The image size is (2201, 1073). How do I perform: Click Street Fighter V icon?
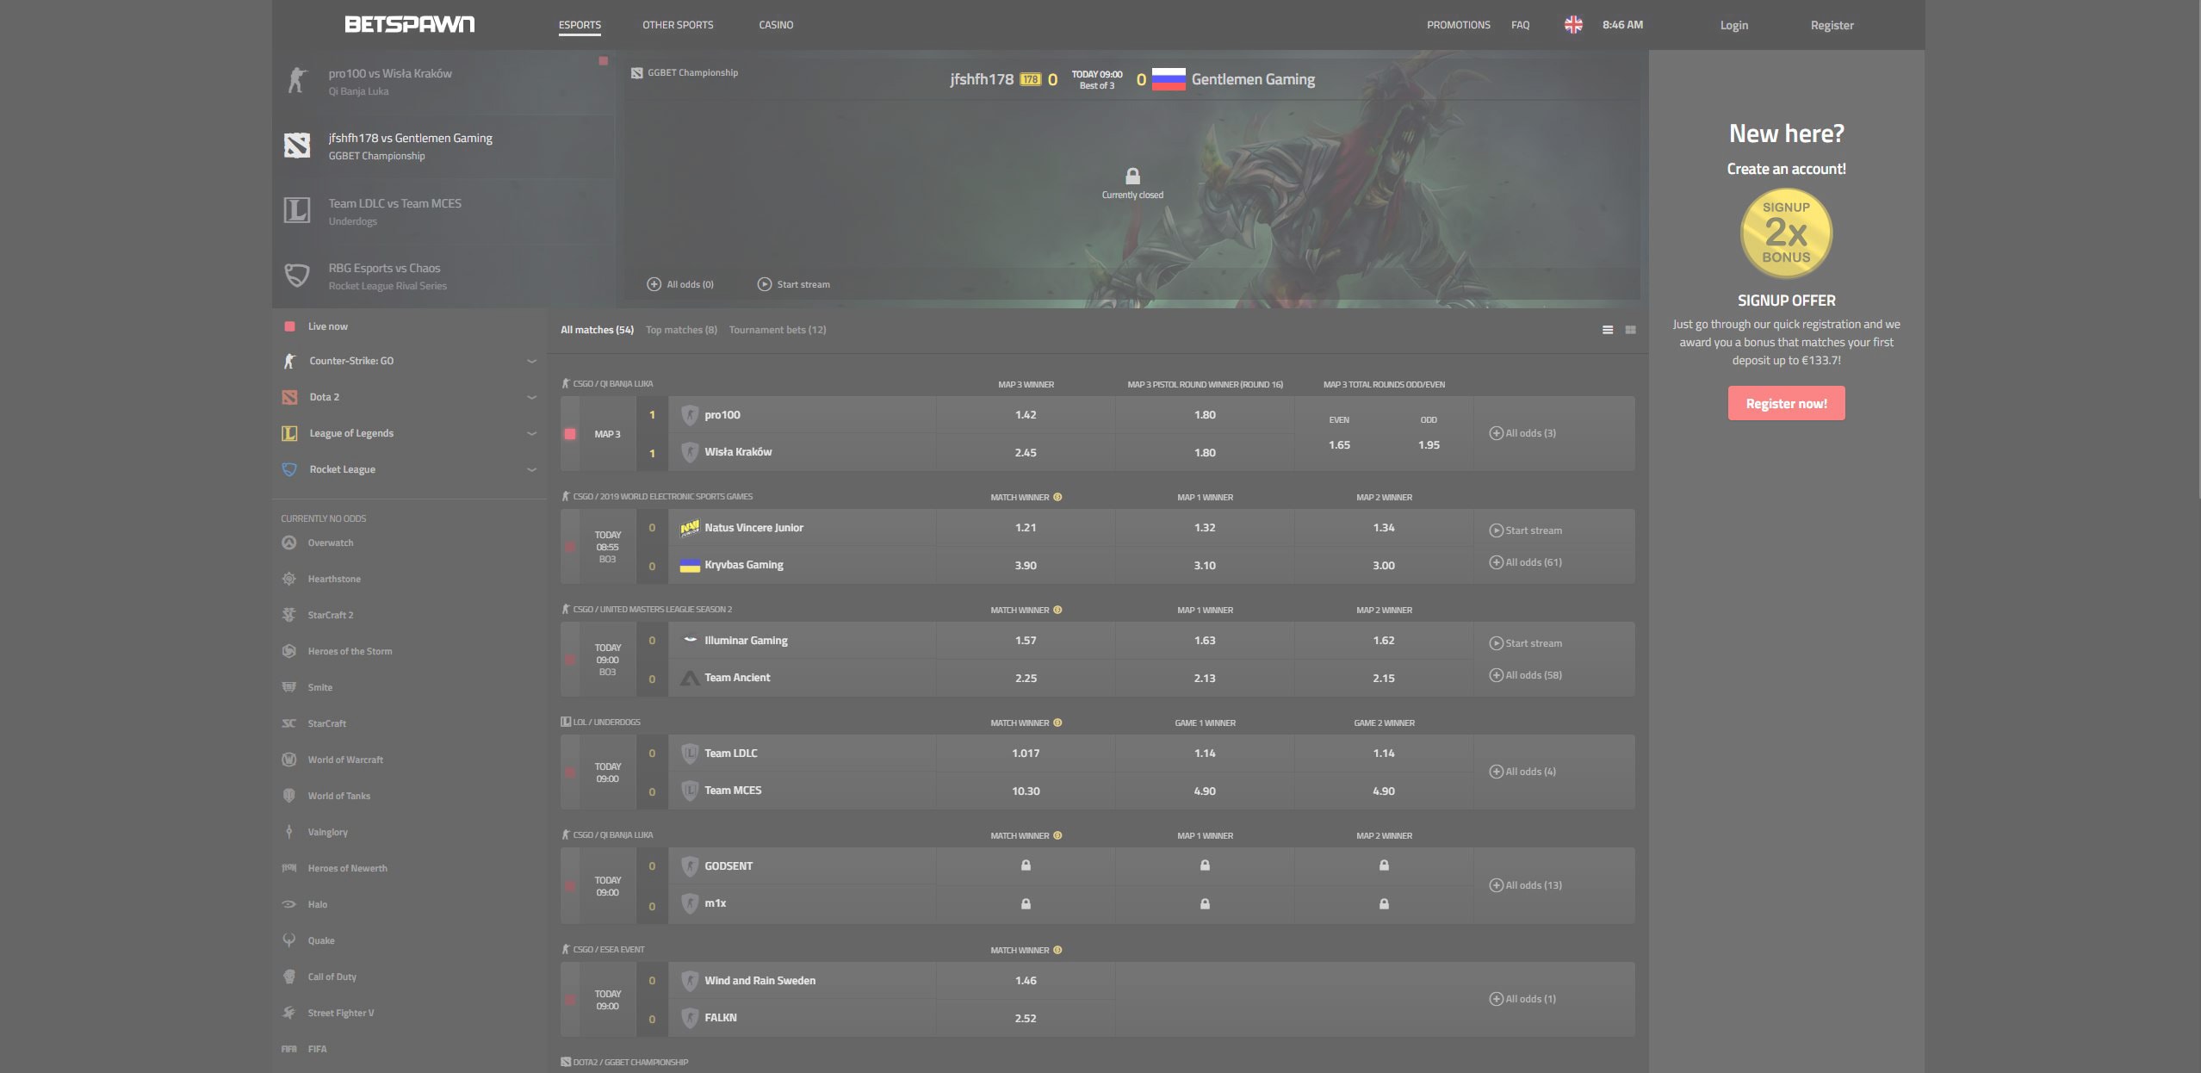point(289,1013)
